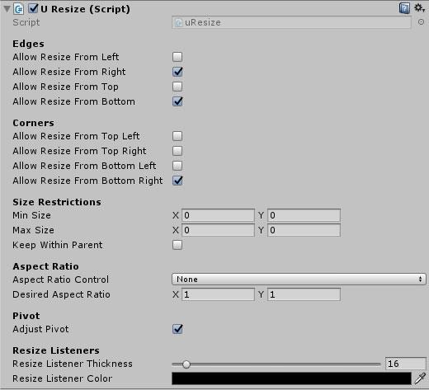This screenshot has width=429, height=390.
Task: Click the Max Size Y field
Action: 304,230
